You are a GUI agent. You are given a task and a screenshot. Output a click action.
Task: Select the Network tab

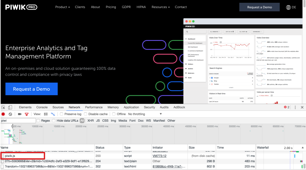tap(74, 107)
